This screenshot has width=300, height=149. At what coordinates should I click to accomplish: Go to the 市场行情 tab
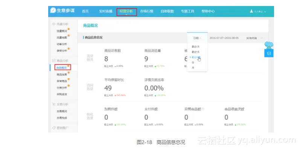(146, 11)
